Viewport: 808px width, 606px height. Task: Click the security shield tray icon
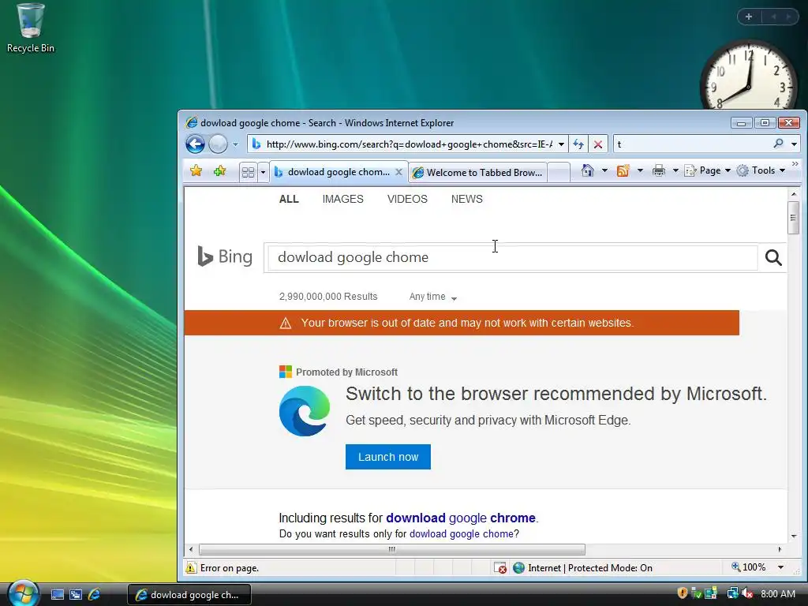pyautogui.click(x=683, y=593)
